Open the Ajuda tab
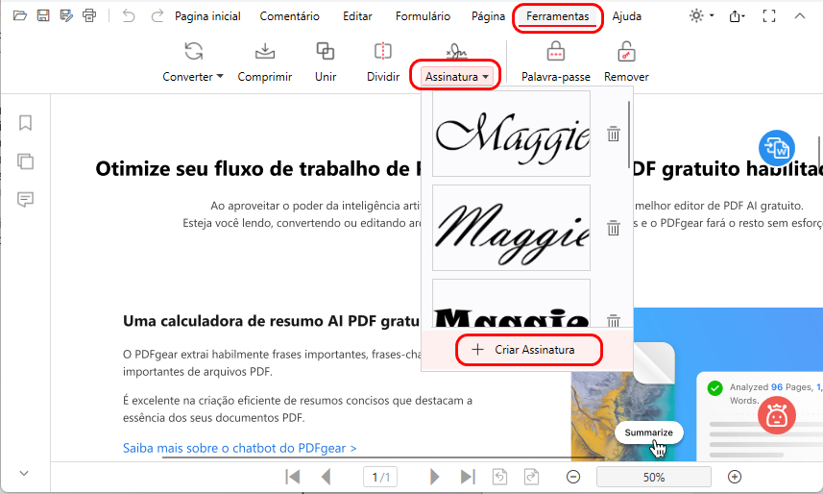 coord(627,16)
